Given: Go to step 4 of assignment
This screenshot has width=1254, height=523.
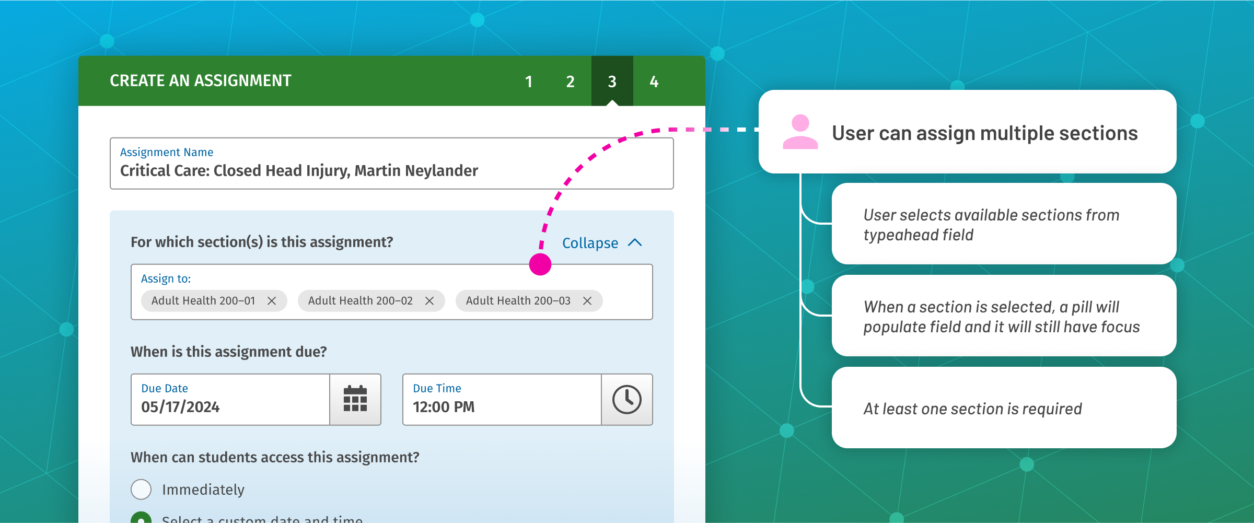Looking at the screenshot, I should [x=654, y=82].
